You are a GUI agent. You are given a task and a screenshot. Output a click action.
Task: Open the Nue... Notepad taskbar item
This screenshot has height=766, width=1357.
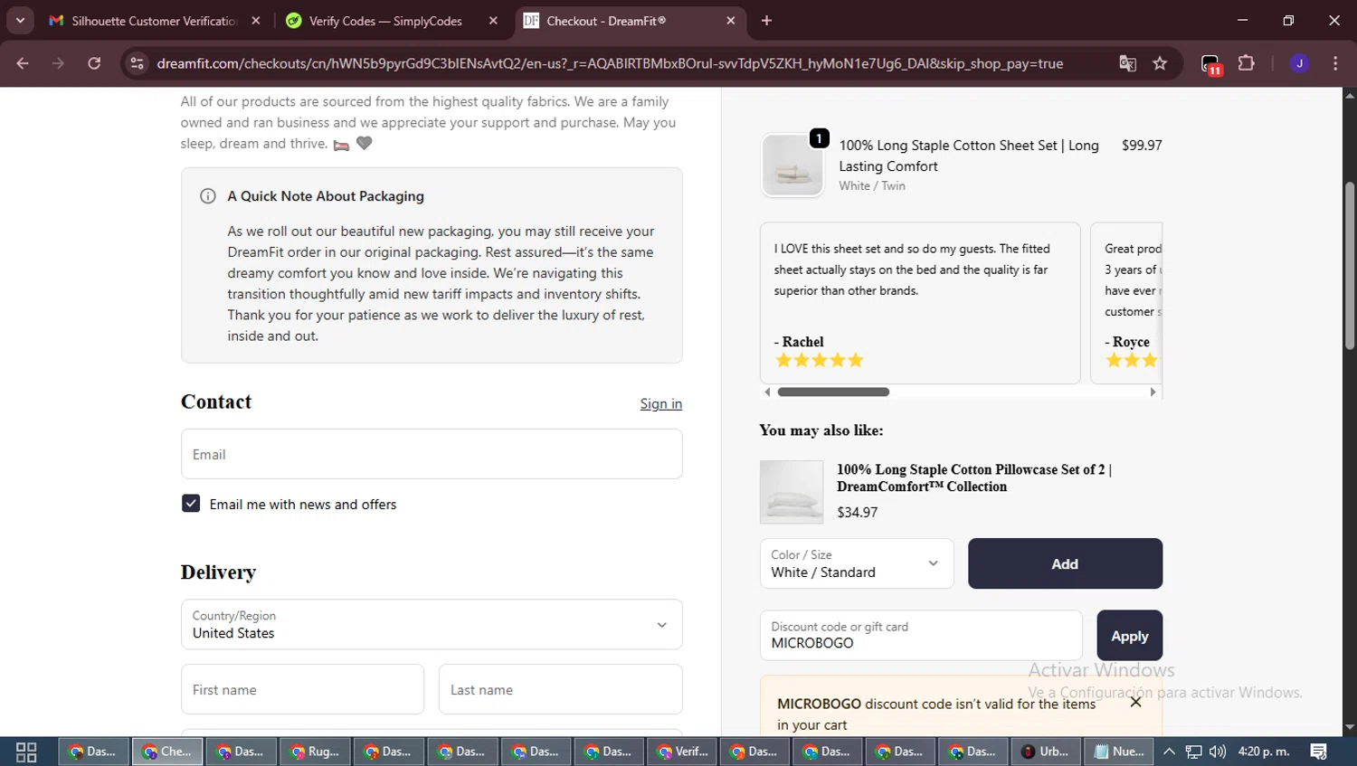point(1119,752)
